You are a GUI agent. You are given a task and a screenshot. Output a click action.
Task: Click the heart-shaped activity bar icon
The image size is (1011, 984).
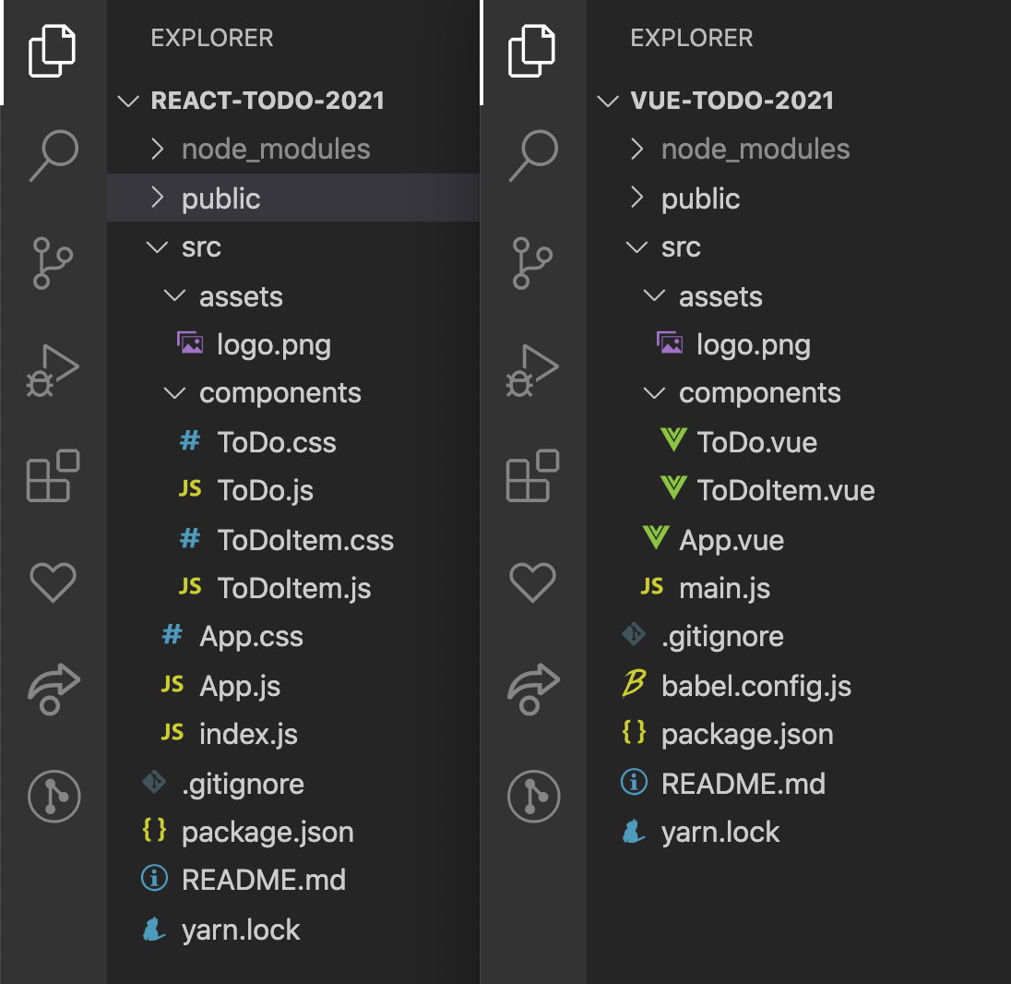53,582
